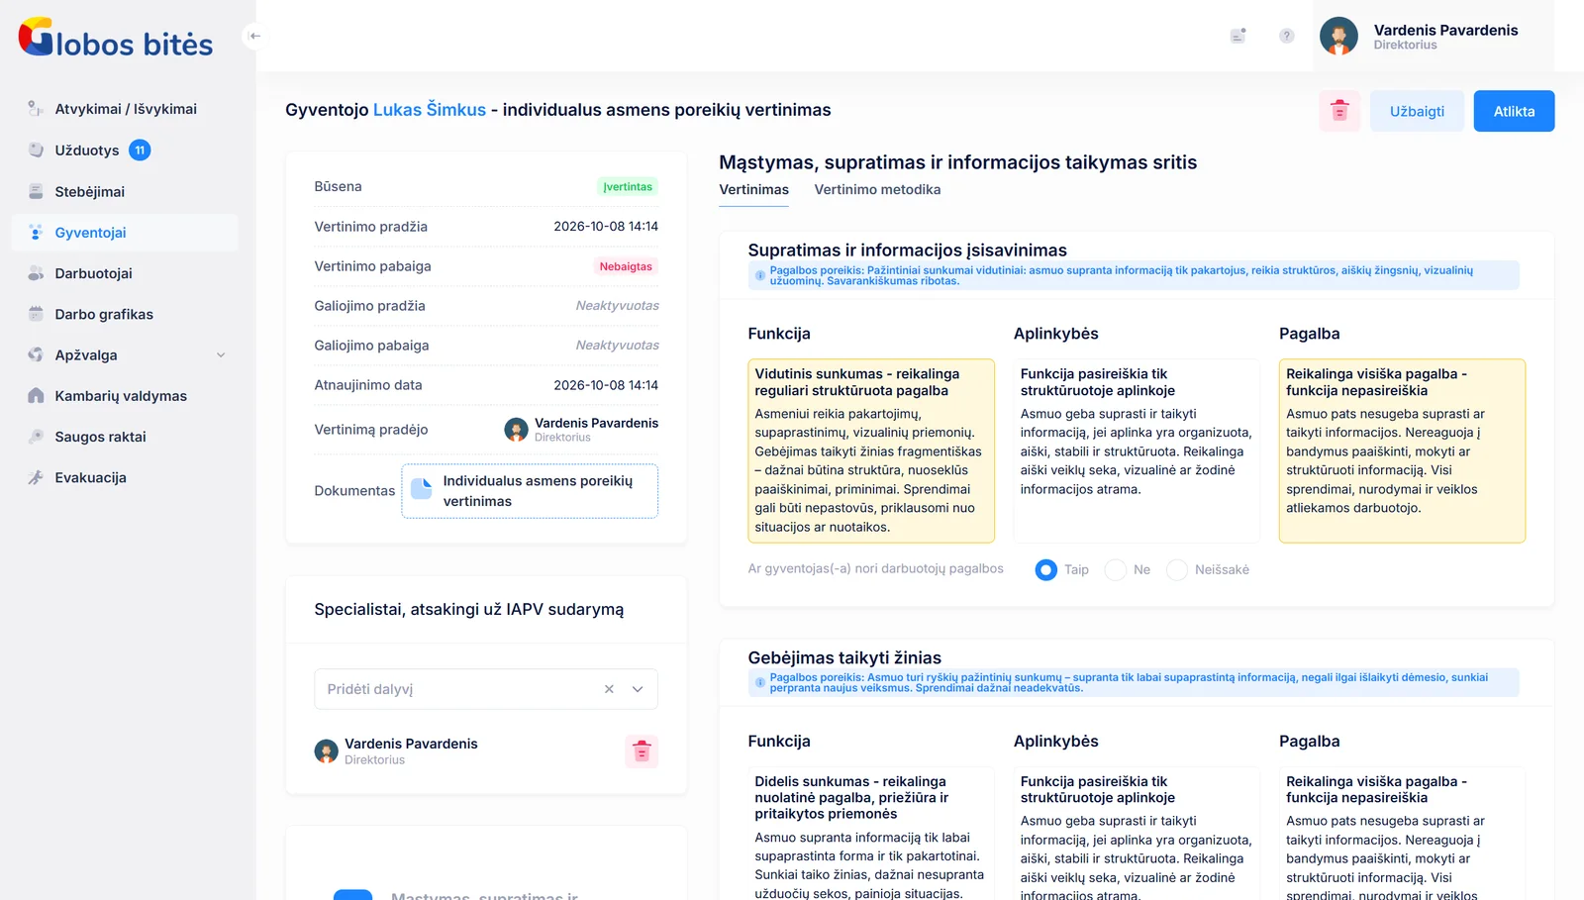Click the Darbuotojai sidebar icon
The height and width of the screenshot is (900, 1584).
click(36, 273)
